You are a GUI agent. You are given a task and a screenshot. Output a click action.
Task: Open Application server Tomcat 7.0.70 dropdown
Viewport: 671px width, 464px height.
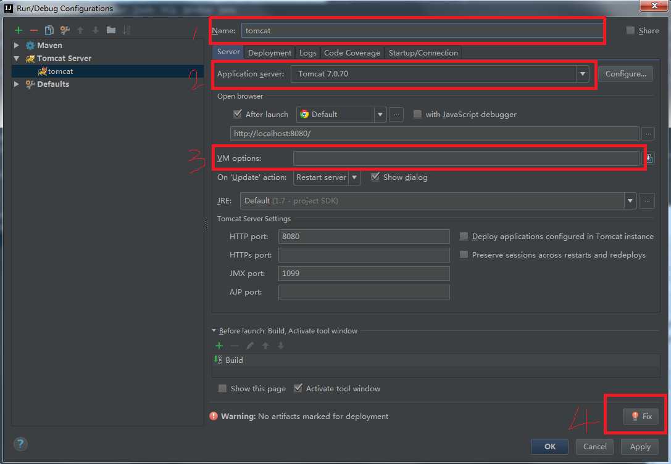pos(582,74)
